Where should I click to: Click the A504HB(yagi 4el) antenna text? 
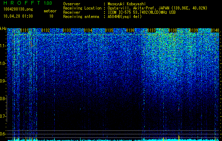click(x=125, y=17)
